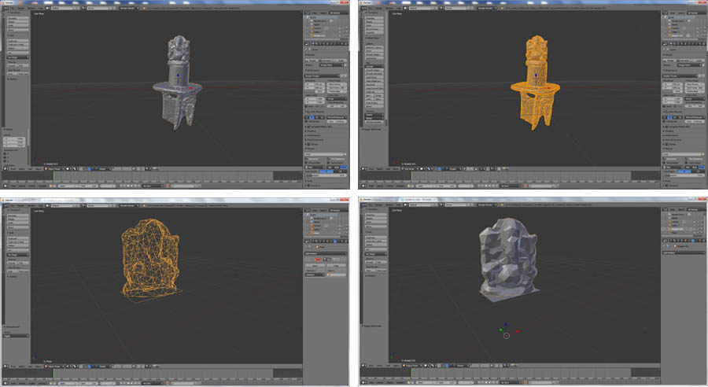Open the File menu in grey Ganesha window

[x=371, y=205]
